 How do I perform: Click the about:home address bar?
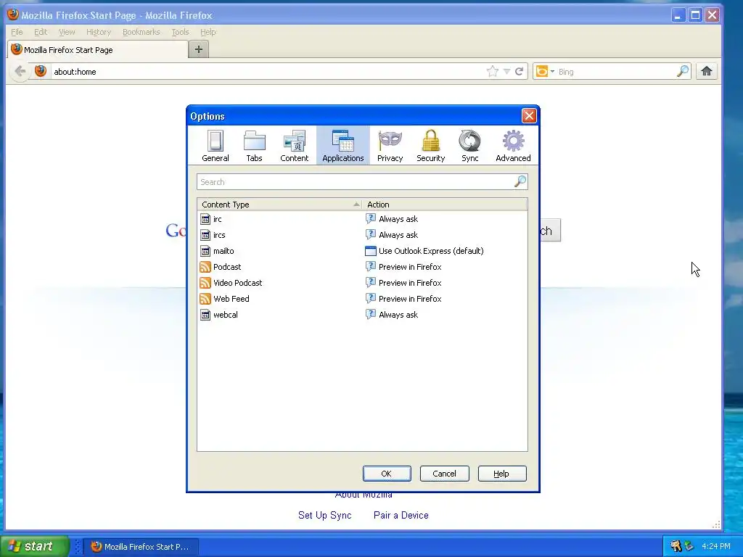coord(268,72)
